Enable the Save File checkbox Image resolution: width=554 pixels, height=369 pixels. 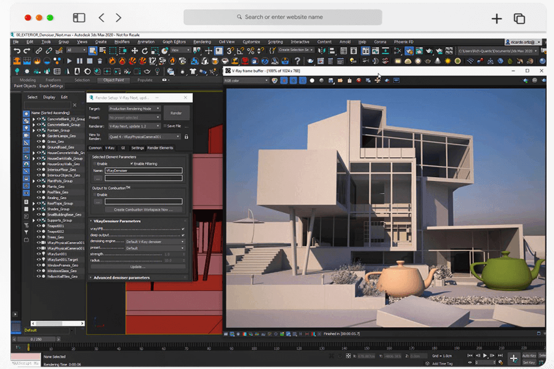click(x=165, y=125)
